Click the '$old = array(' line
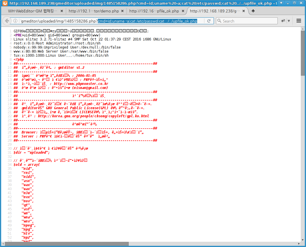Image resolution: width=306 pixels, height=247 pixels. click(27, 164)
